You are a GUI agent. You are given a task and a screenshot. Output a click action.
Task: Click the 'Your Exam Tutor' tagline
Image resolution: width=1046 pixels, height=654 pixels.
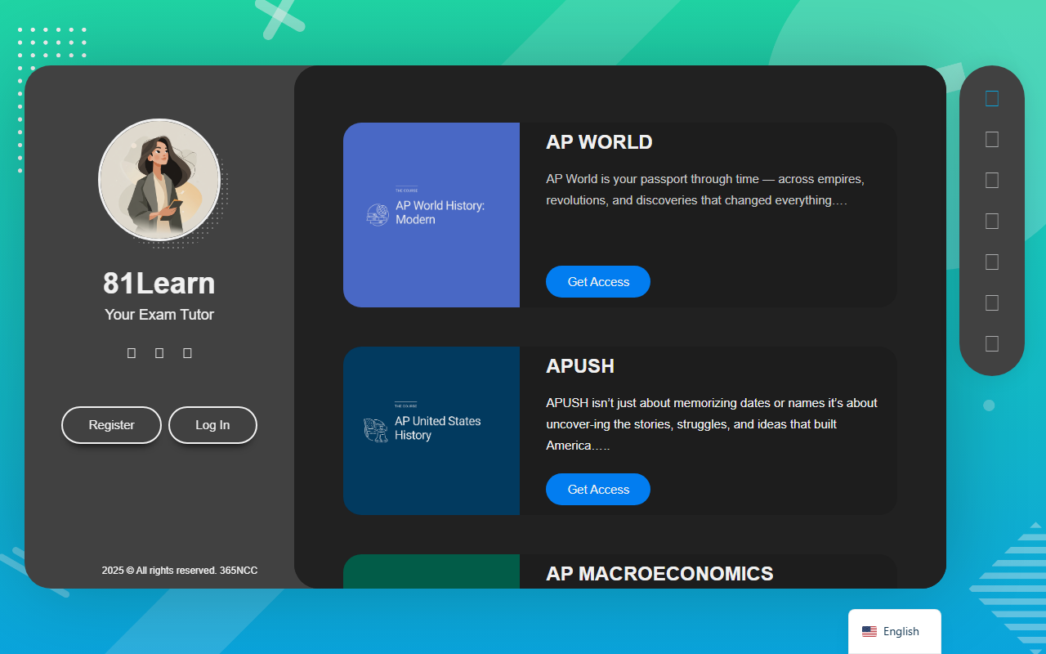point(159,315)
